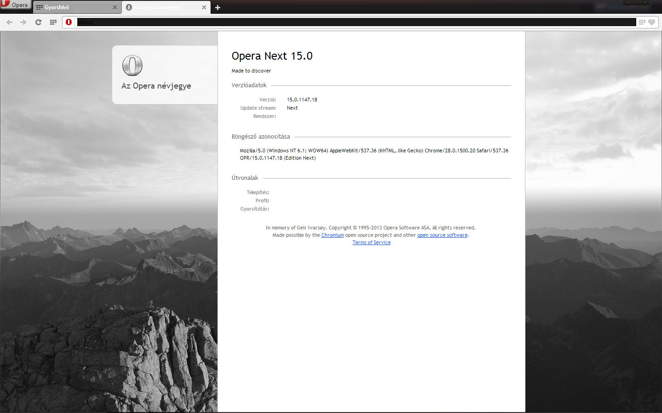The width and height of the screenshot is (662, 413).
Task: Go forward to the next page
Action: point(23,22)
